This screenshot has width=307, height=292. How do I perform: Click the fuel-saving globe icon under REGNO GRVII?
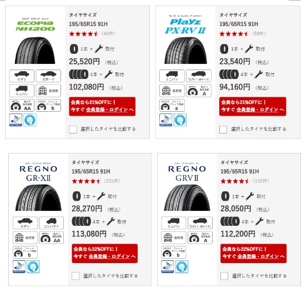click(x=174, y=237)
